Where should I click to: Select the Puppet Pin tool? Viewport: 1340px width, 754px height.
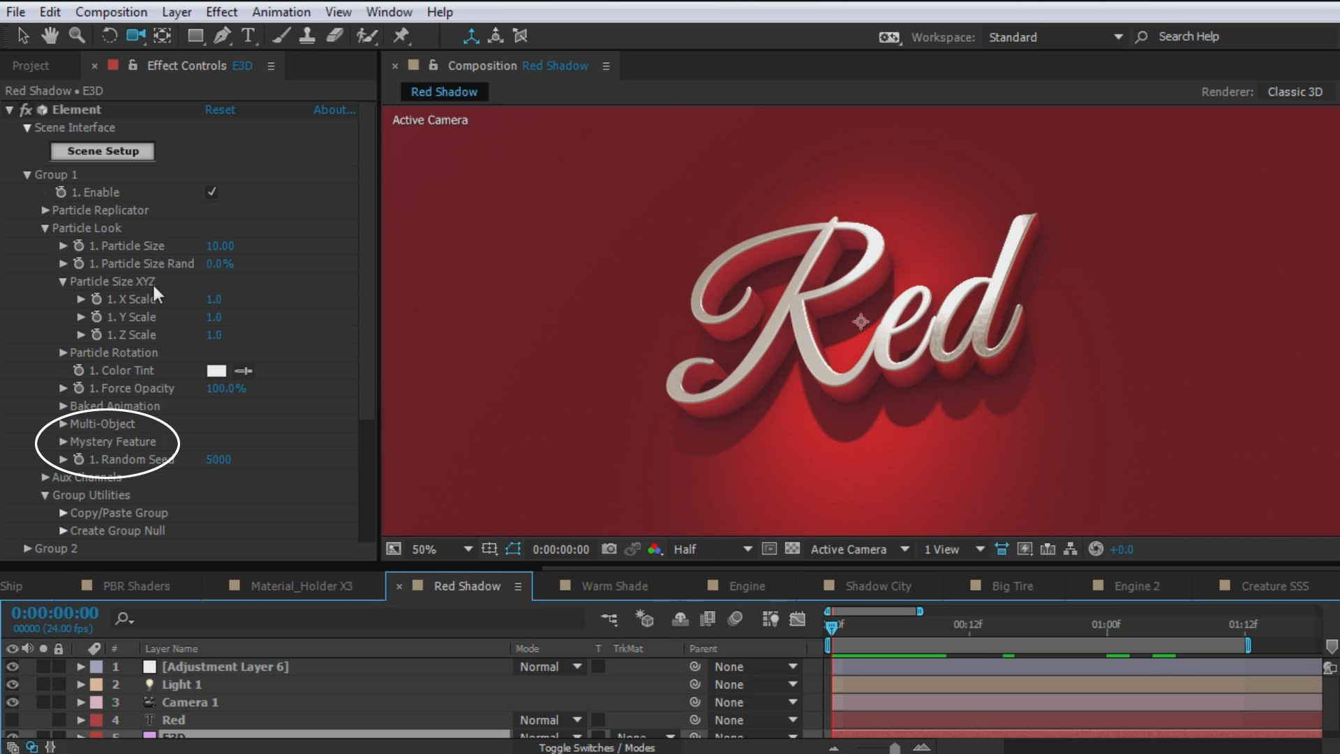pos(401,36)
